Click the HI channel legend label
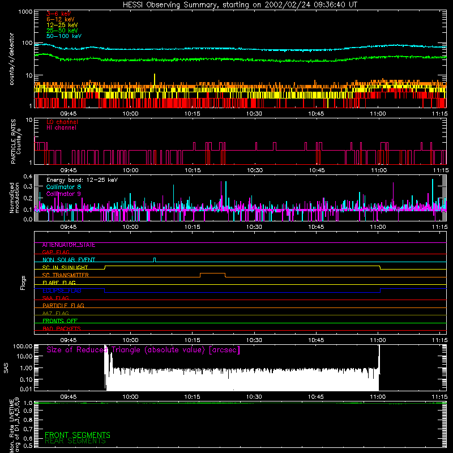Image resolution: width=453 pixels, height=453 pixels. click(x=61, y=128)
